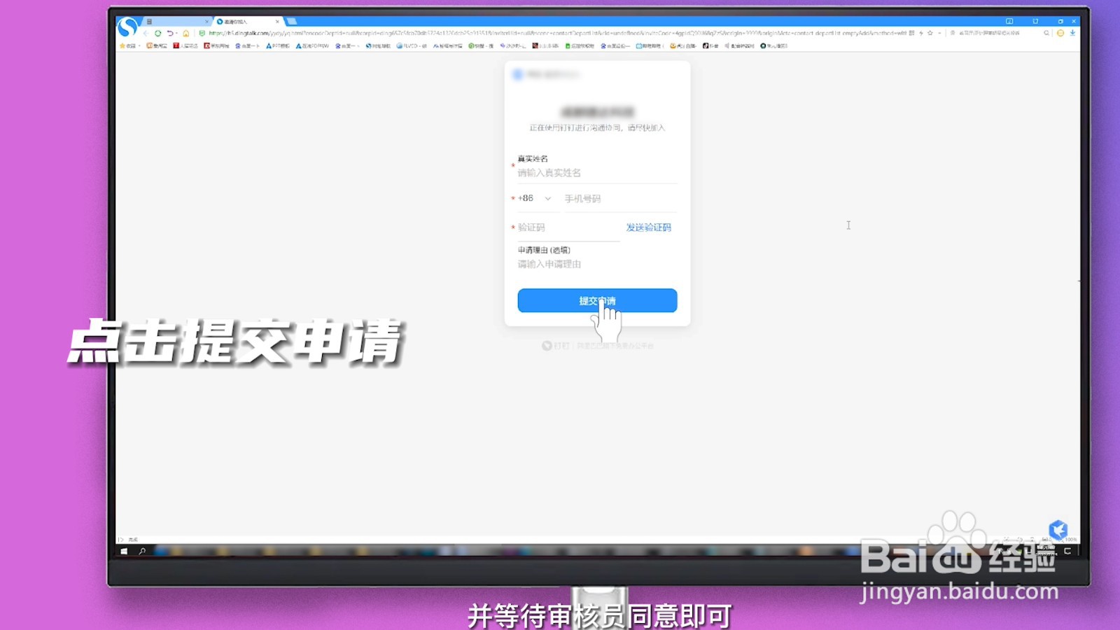Switch to the 邀请你加入 browser tab
This screenshot has height=630, width=1120.
pos(241,21)
